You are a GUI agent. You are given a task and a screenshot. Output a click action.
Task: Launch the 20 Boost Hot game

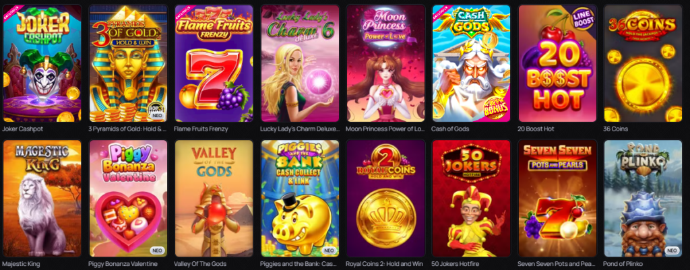click(557, 63)
